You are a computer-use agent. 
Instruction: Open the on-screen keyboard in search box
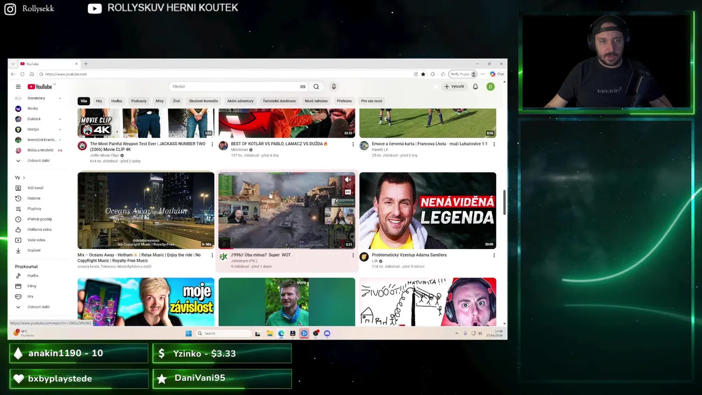click(303, 87)
